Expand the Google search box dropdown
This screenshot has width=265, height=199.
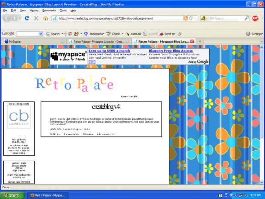[x=41, y=34]
